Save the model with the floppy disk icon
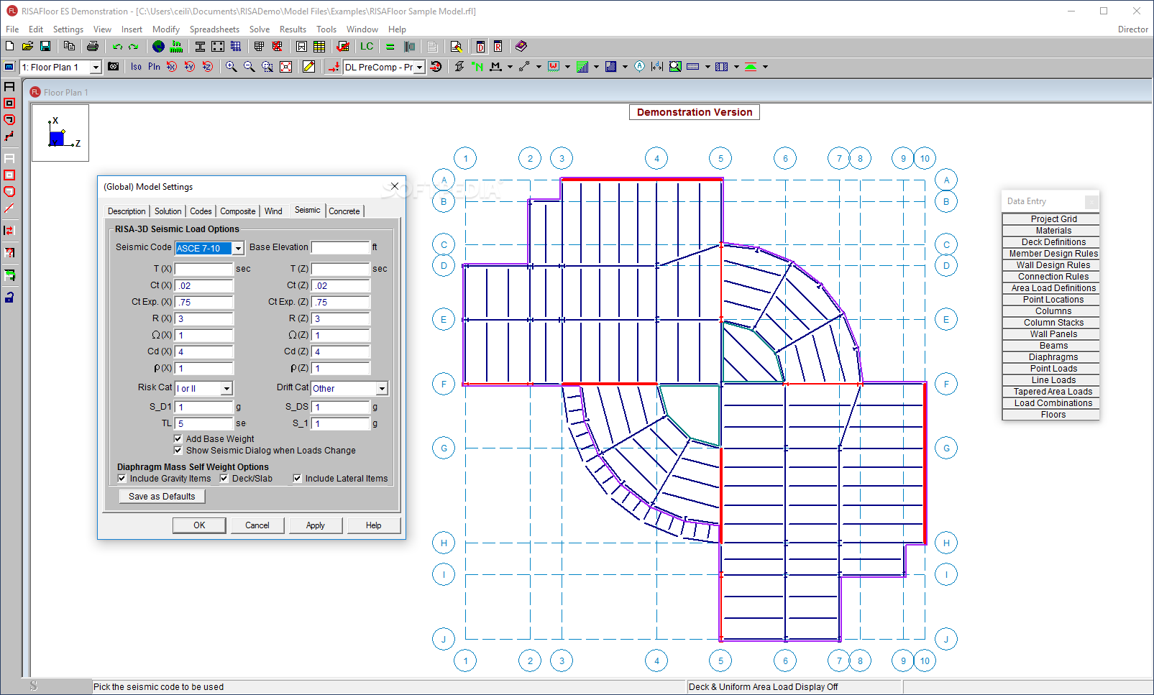This screenshot has width=1154, height=695. (45, 46)
